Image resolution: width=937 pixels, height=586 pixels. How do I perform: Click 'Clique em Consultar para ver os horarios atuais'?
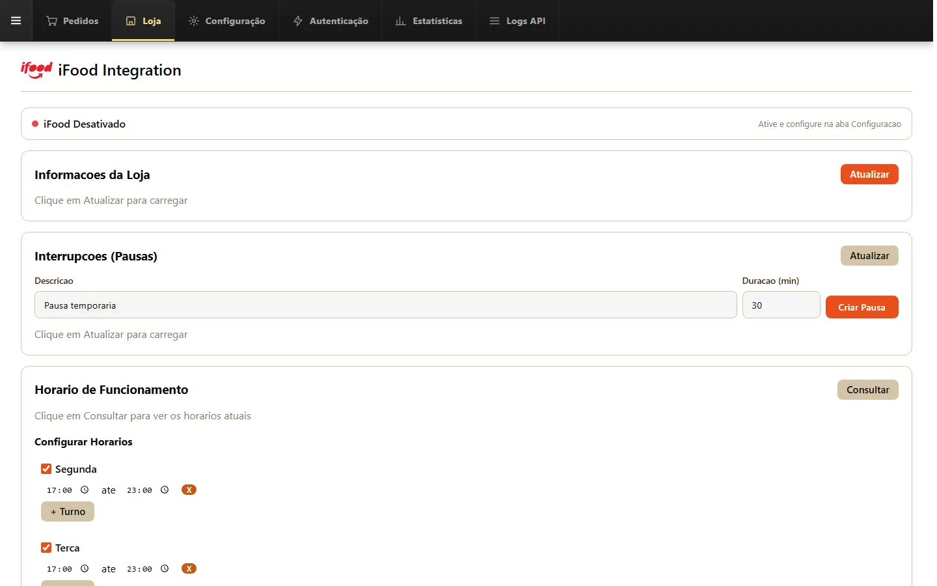coord(143,416)
